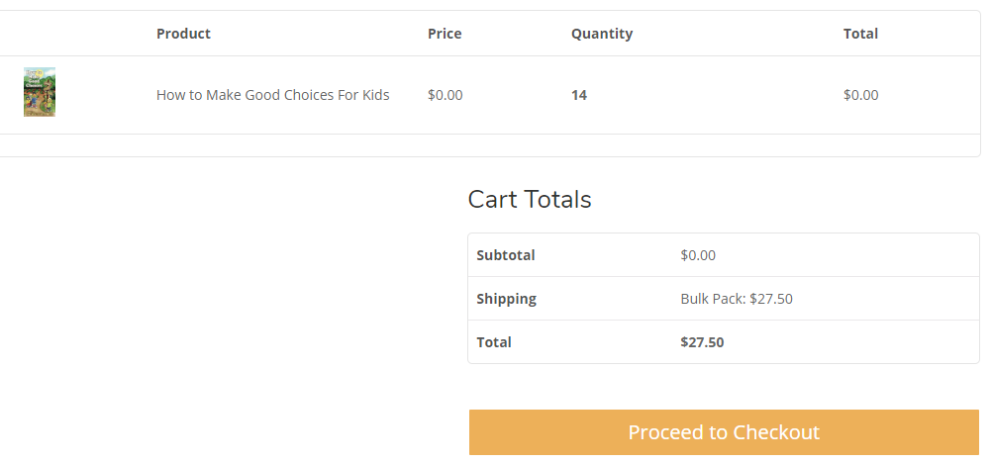
Task: Click the bold Total label in Cart Totals
Action: click(493, 342)
